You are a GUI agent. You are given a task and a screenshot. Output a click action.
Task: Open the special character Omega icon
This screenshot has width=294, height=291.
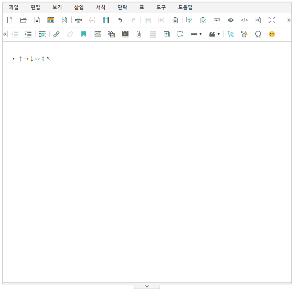[258, 34]
